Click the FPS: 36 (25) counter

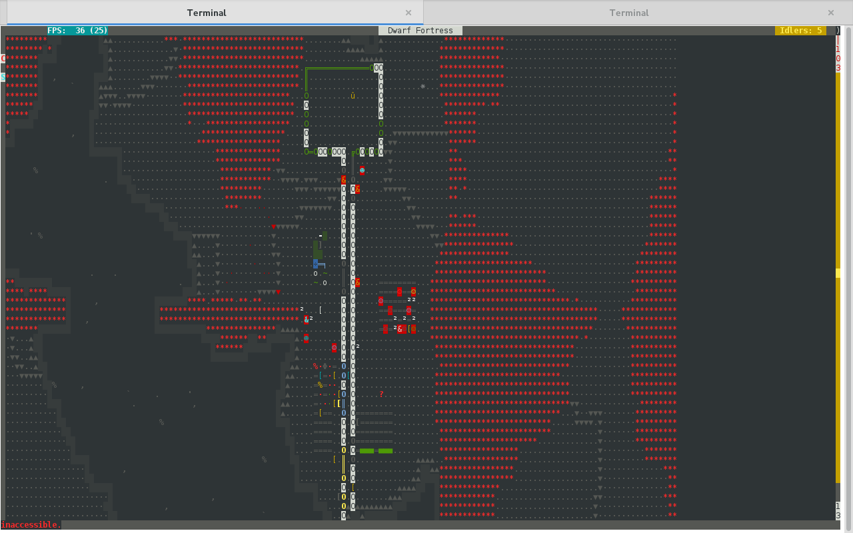click(77, 31)
